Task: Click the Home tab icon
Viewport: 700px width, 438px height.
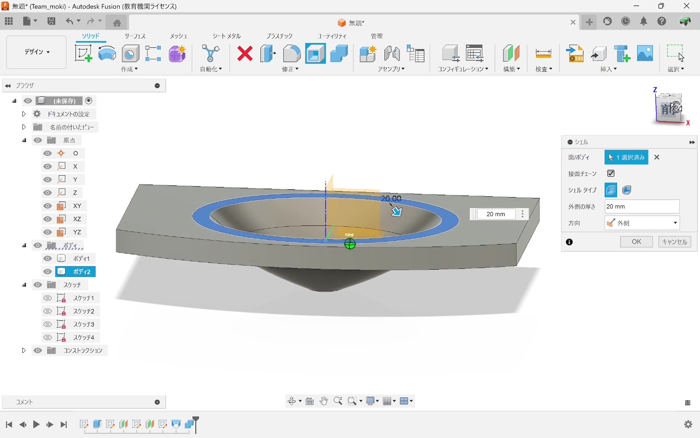Action: tap(117, 23)
